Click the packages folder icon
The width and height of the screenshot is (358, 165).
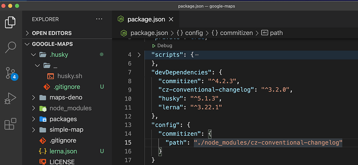coord(43,119)
